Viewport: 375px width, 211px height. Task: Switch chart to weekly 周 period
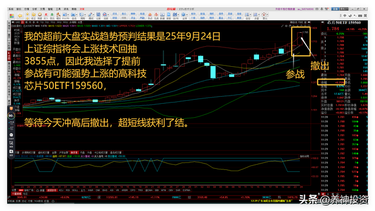point(26,22)
